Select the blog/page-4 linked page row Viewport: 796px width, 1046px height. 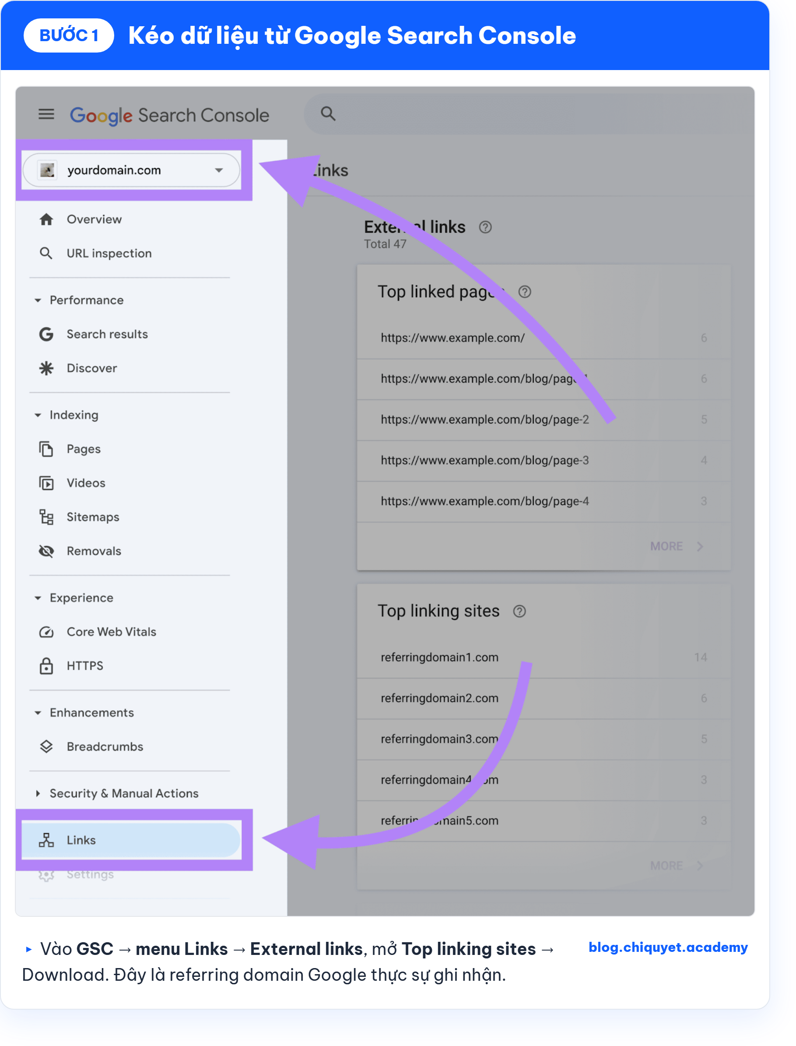tap(544, 501)
